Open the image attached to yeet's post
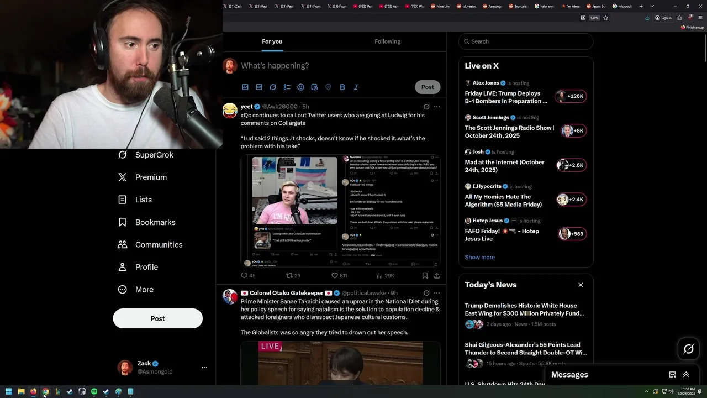The height and width of the screenshot is (398, 707). click(x=340, y=211)
